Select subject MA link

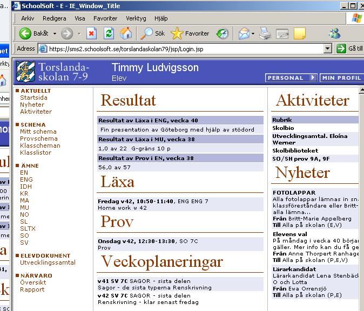[x=24, y=201]
